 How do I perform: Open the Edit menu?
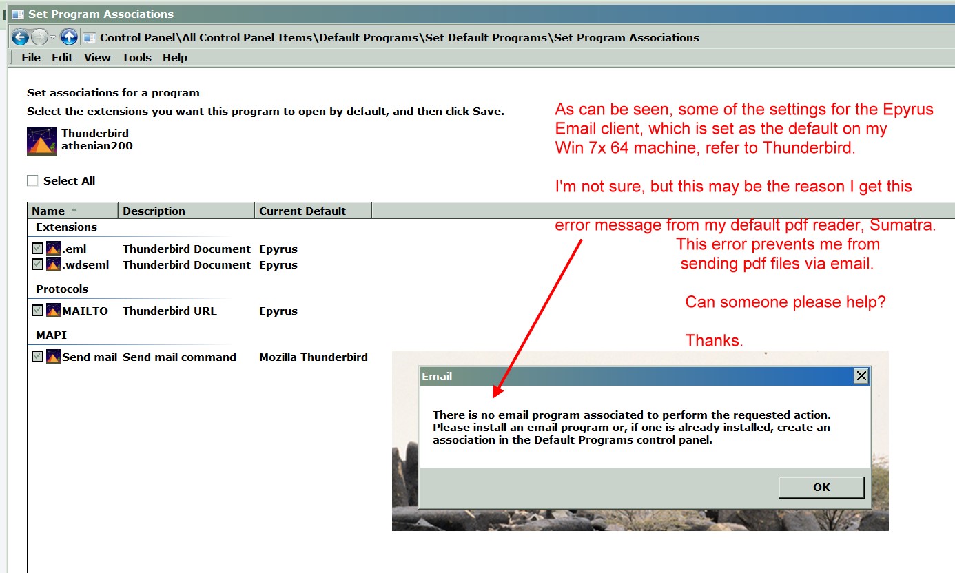pyautogui.click(x=62, y=58)
